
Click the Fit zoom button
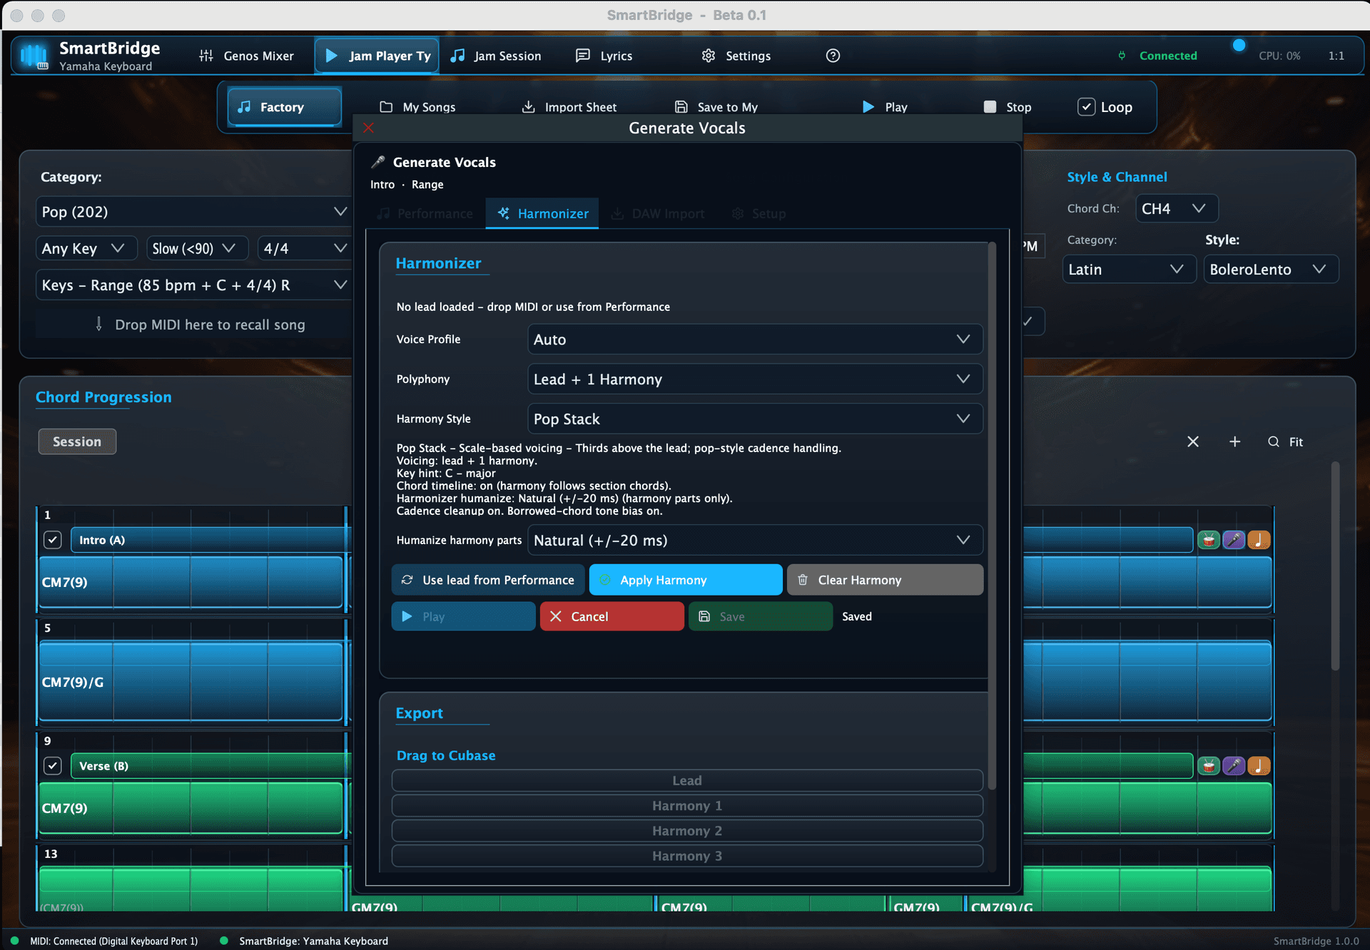point(1286,441)
